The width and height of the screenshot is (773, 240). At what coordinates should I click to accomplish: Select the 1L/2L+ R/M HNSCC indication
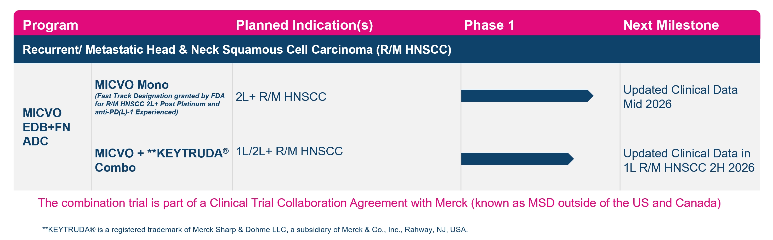click(289, 151)
